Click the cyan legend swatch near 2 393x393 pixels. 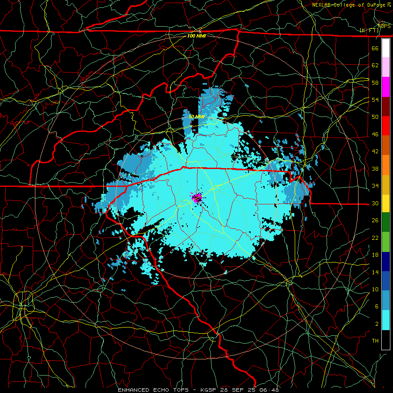[386, 320]
